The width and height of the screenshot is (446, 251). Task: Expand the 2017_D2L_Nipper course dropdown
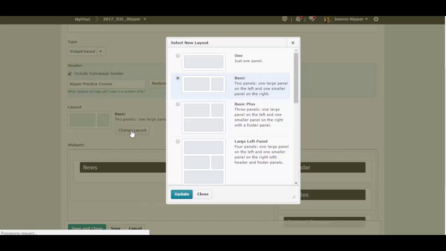145,19
